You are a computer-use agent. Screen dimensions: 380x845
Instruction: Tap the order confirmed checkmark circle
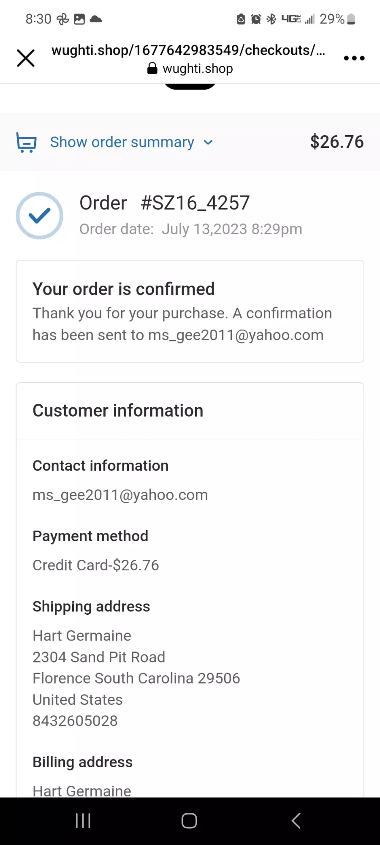pos(40,215)
